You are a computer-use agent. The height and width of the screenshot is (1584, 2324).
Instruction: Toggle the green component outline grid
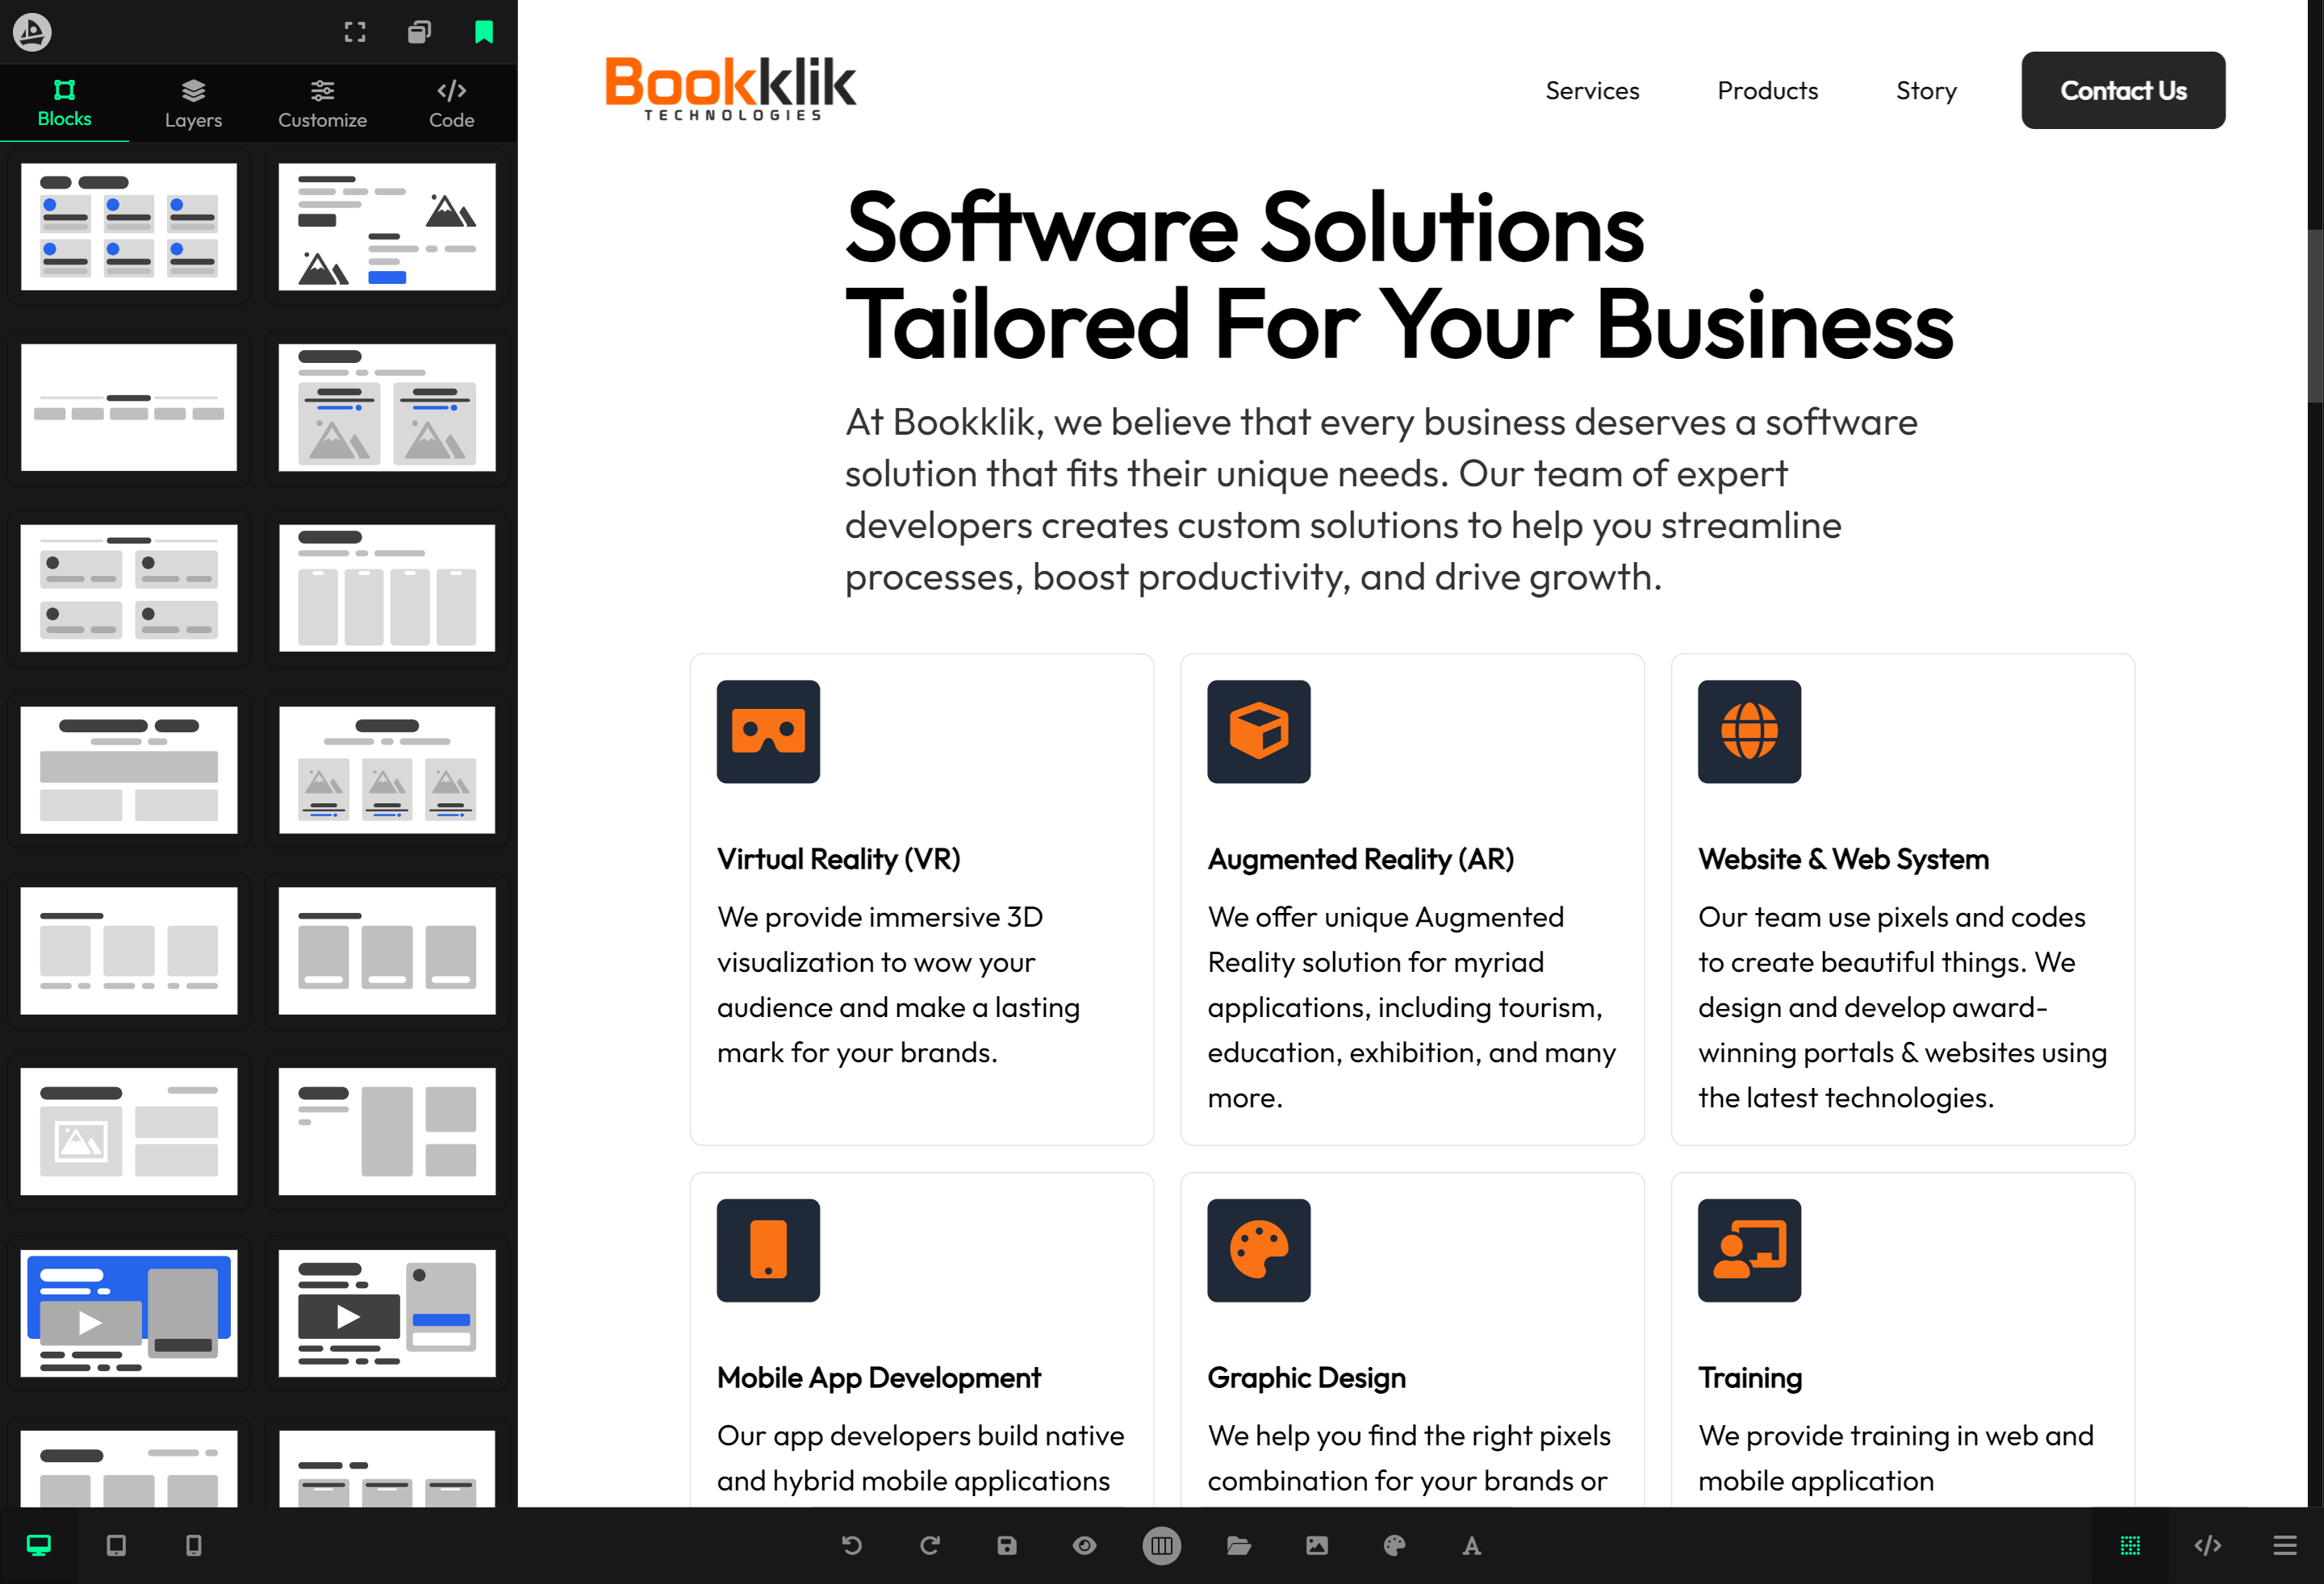(x=2130, y=1545)
